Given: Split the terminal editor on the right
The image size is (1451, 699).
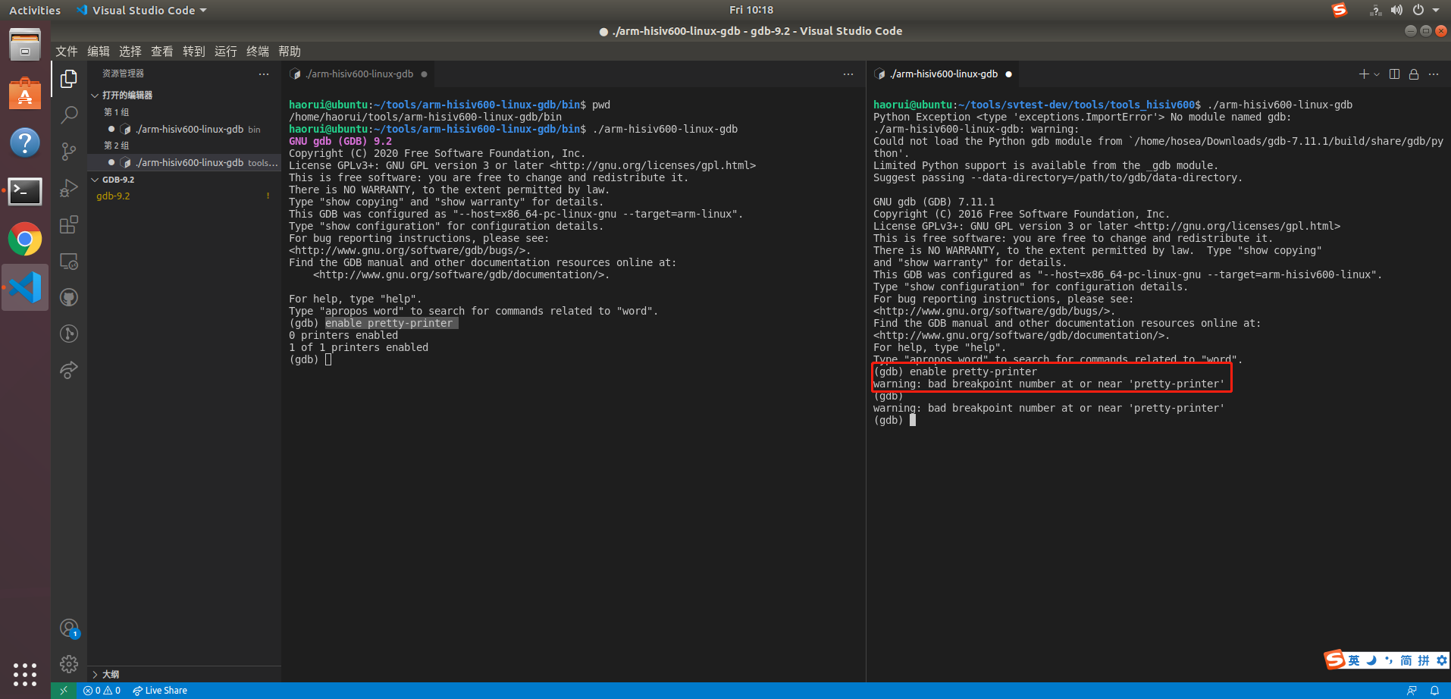Looking at the screenshot, I should (1394, 74).
